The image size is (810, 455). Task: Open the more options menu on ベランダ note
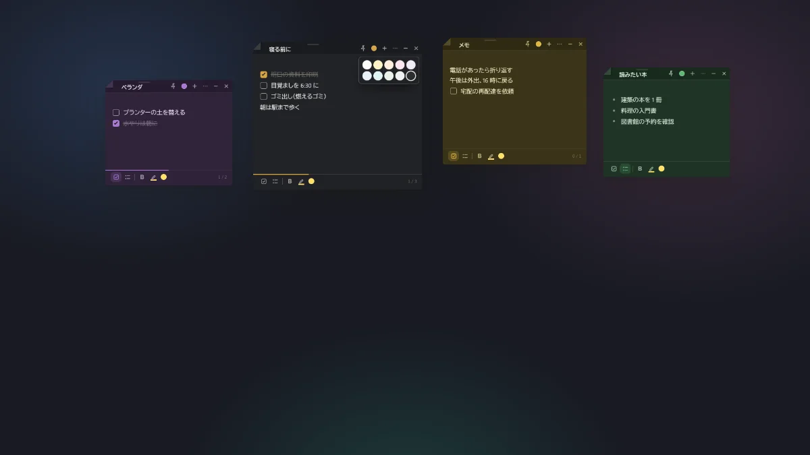pyautogui.click(x=205, y=86)
